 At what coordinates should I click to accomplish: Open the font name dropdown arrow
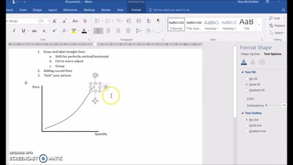point(38,21)
